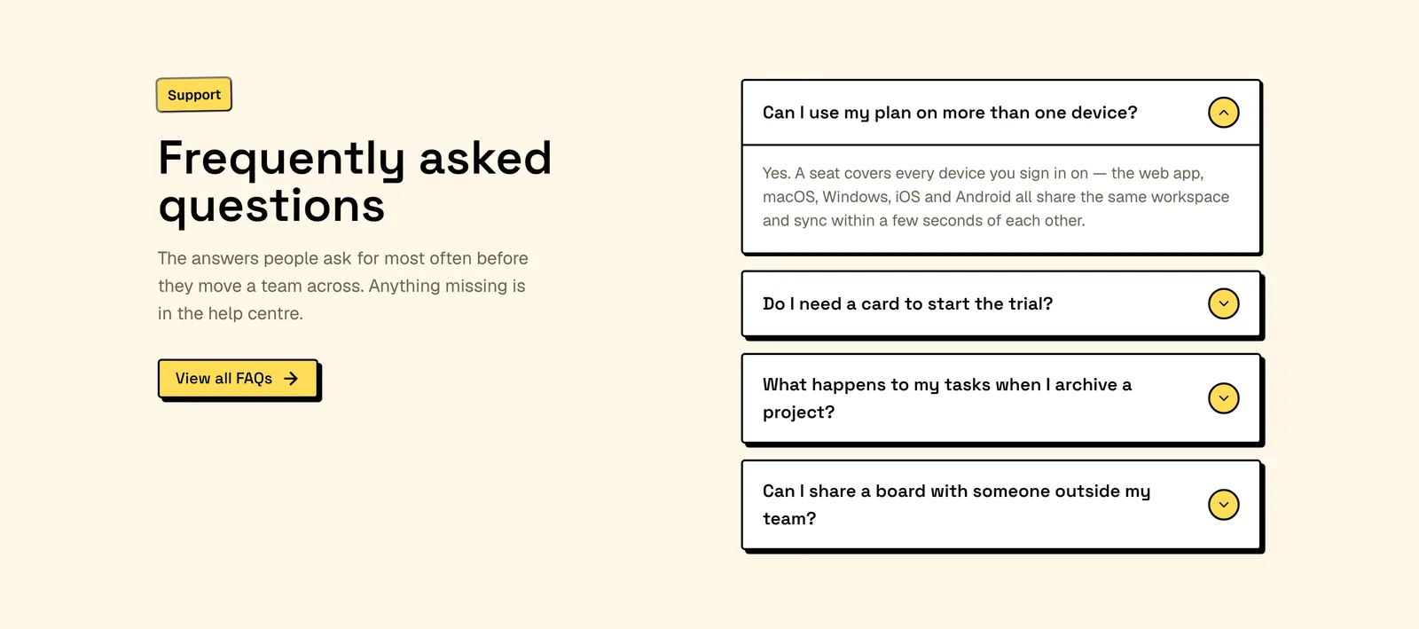Open the View all FAQs button
Viewport: 1419px width, 629px height.
238,379
